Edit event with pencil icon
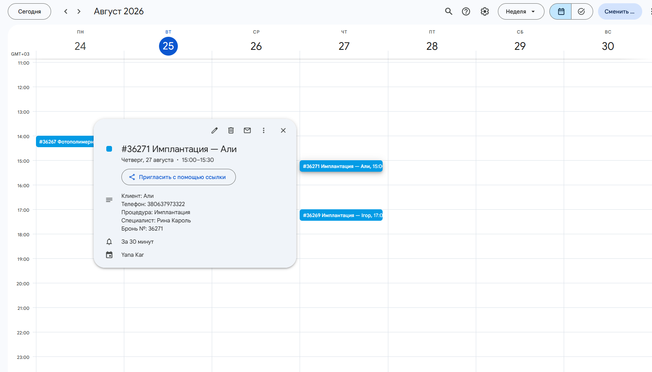This screenshot has width=652, height=372. [215, 130]
